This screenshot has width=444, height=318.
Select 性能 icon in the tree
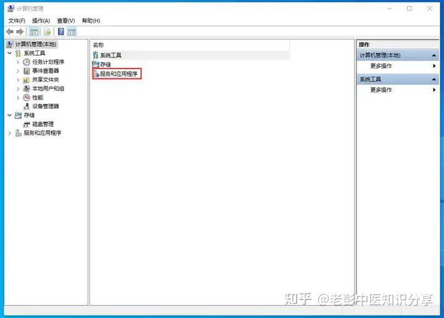[x=27, y=98]
